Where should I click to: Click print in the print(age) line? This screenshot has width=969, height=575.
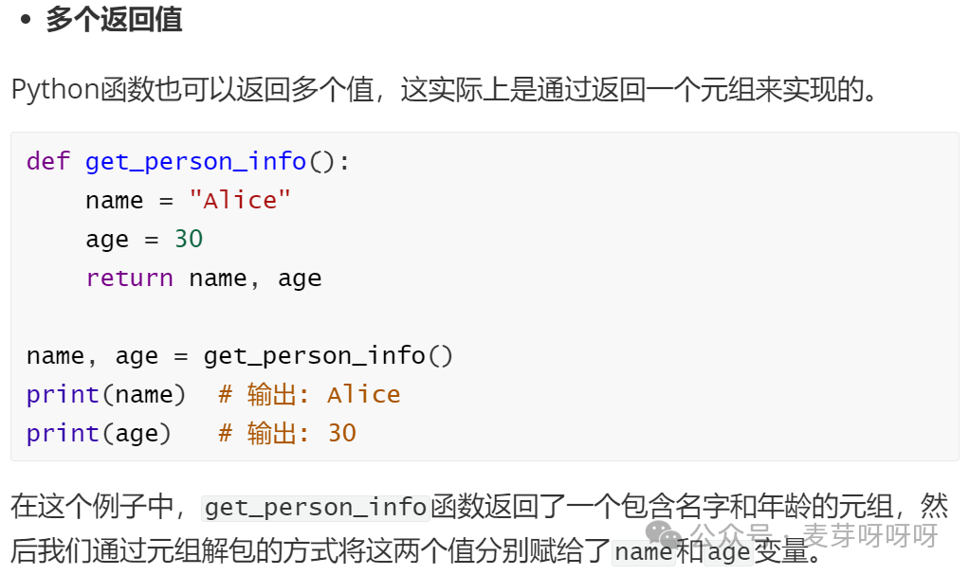click(63, 434)
